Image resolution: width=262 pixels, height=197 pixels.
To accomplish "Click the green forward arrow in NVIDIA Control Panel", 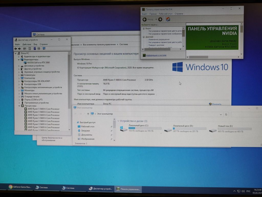I will click(160, 19).
